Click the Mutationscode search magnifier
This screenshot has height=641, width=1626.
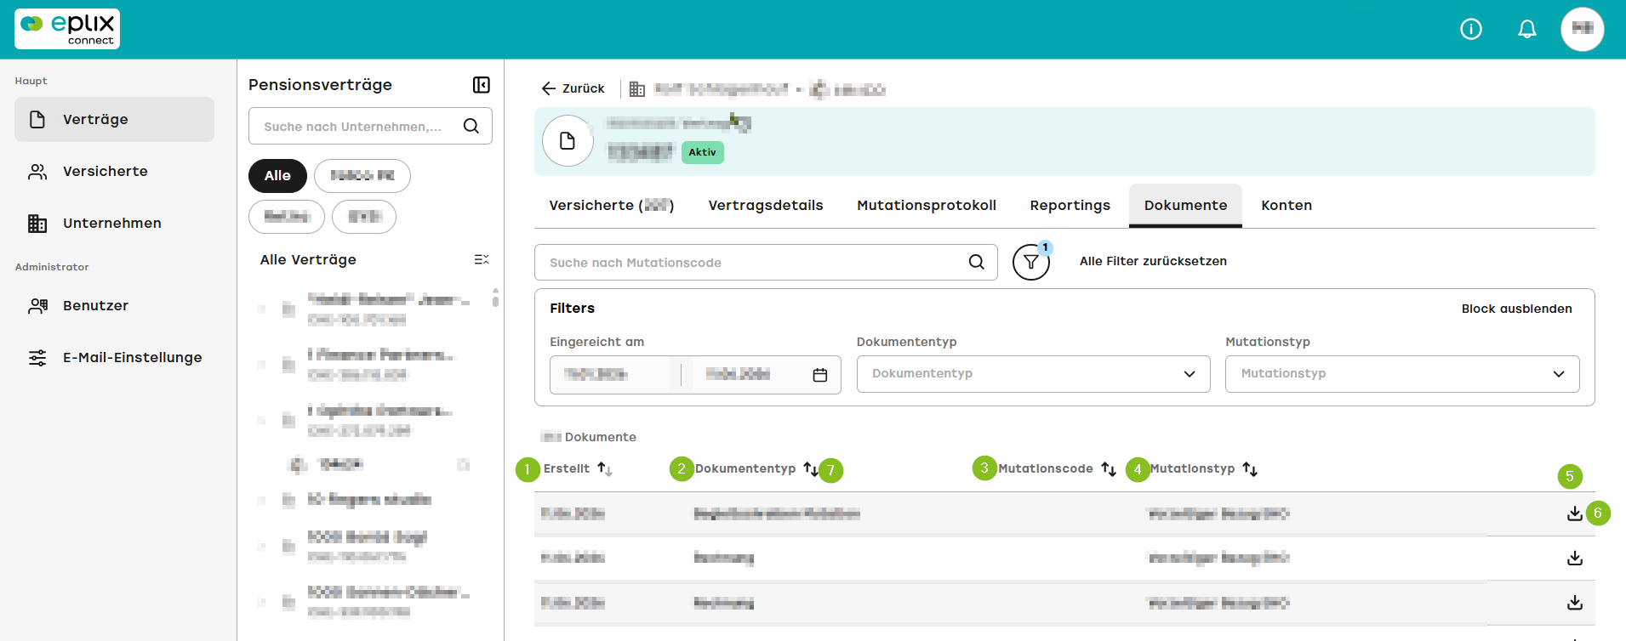(977, 263)
